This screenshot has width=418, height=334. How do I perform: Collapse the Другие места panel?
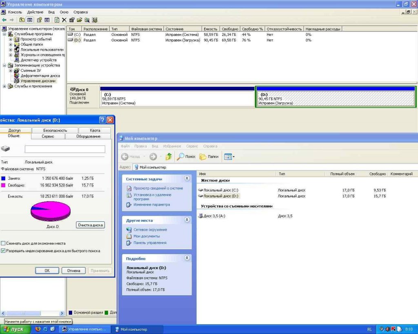[187, 220]
